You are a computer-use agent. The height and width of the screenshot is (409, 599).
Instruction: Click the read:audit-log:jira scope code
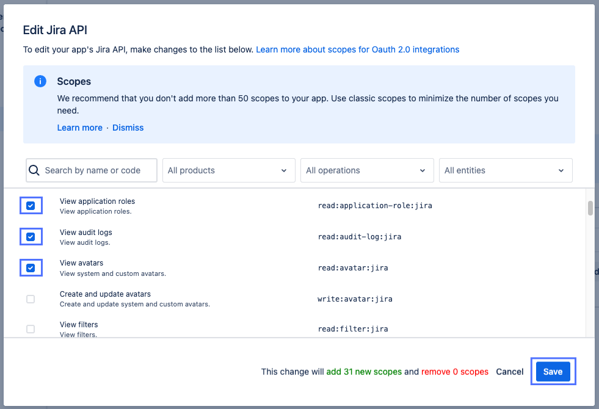[x=360, y=237]
